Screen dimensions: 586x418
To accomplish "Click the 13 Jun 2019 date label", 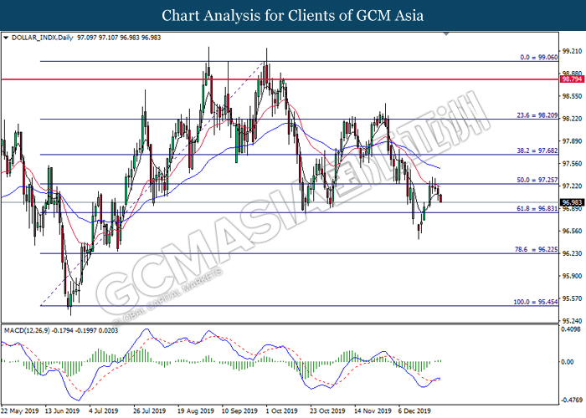I will coord(62,411).
